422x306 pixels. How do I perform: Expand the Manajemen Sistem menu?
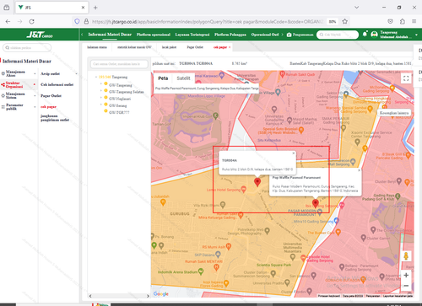(x=35, y=96)
